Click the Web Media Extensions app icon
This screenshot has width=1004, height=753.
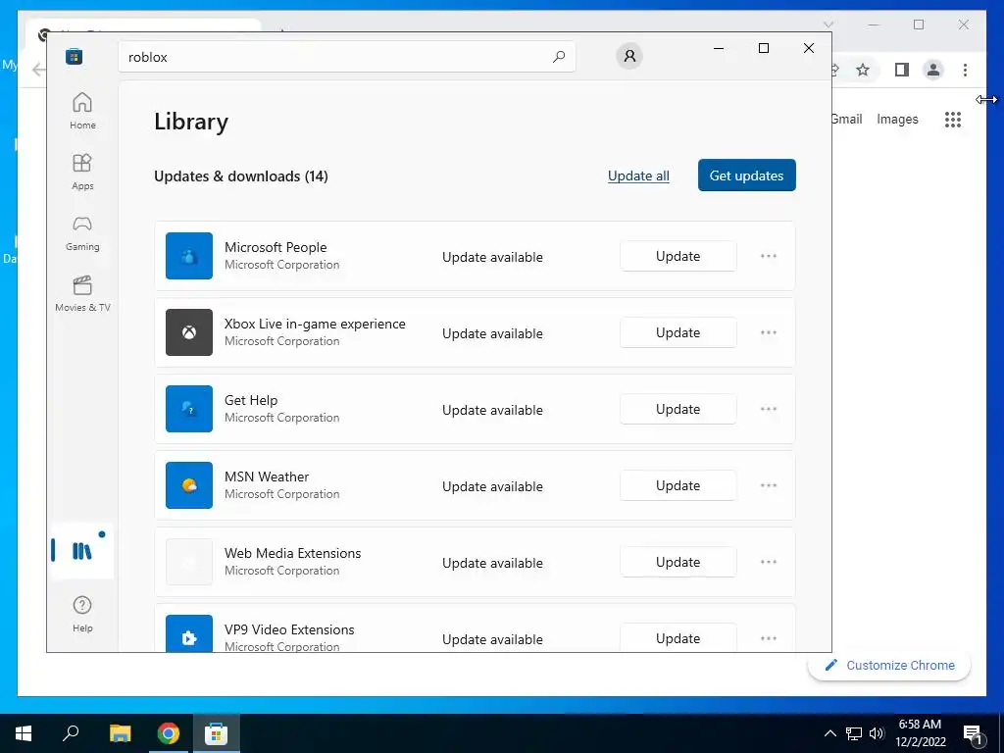[x=189, y=562]
